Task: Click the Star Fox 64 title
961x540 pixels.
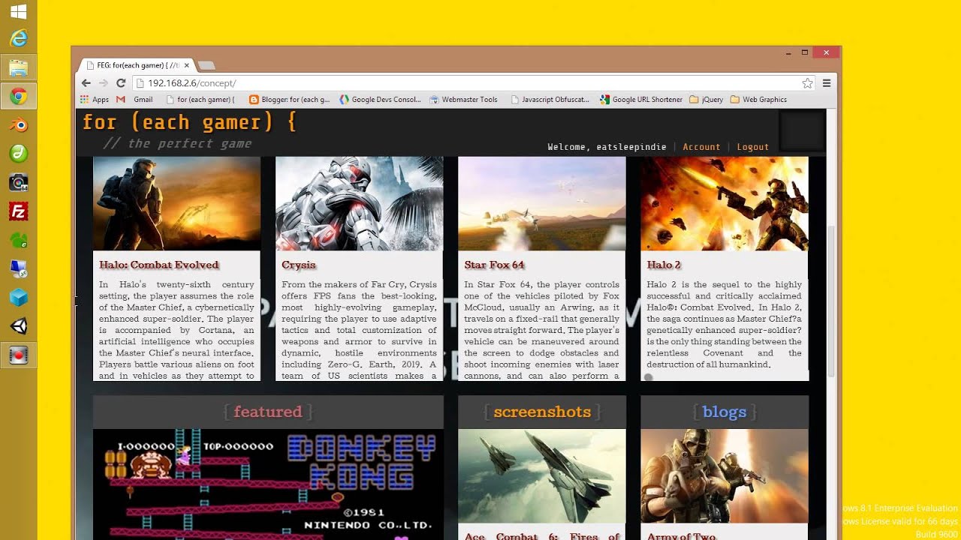Action: point(494,265)
